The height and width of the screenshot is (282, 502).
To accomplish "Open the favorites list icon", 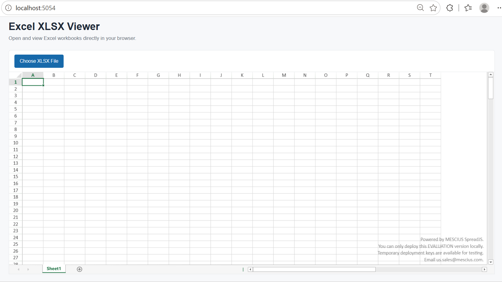I will (468, 8).
